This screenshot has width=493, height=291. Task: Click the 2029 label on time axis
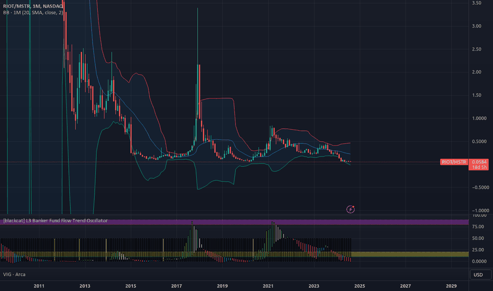point(451,286)
